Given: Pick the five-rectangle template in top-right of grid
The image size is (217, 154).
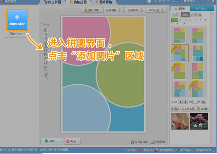Looking at the screenshot, I should tap(198, 35).
